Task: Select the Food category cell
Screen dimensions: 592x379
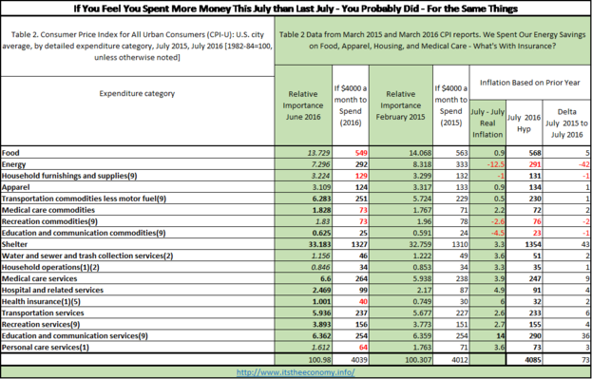Action: click(x=138, y=153)
